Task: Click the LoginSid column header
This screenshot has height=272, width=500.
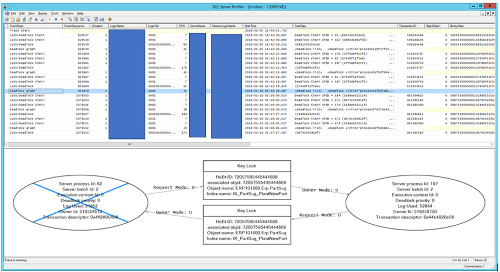Action: pos(162,26)
